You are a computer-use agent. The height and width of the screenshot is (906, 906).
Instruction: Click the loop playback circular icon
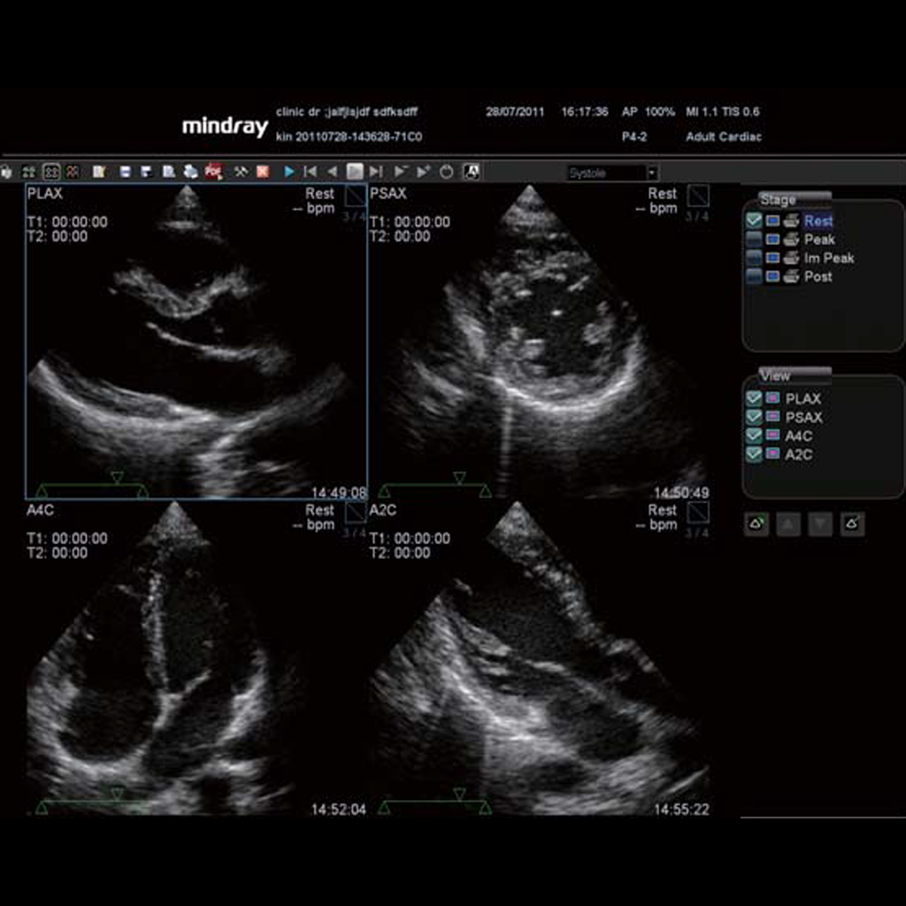click(447, 173)
